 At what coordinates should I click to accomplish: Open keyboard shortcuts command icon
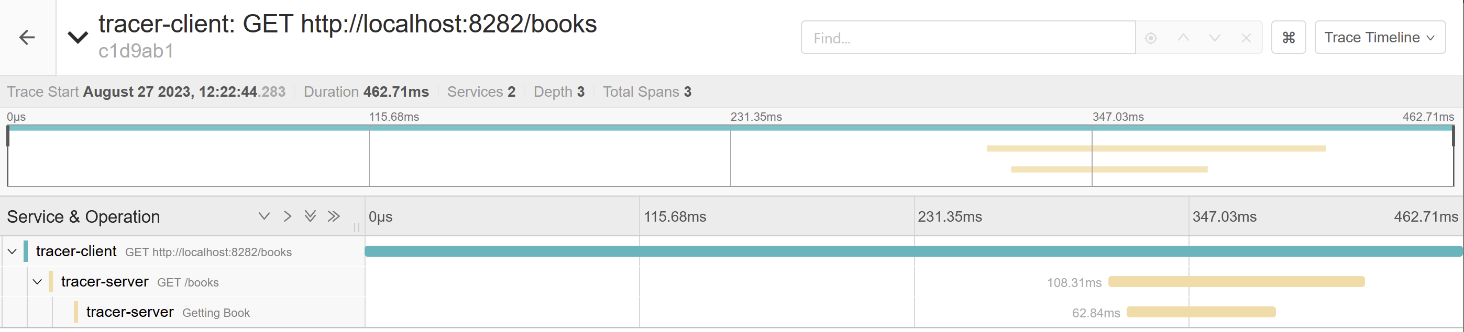1289,38
